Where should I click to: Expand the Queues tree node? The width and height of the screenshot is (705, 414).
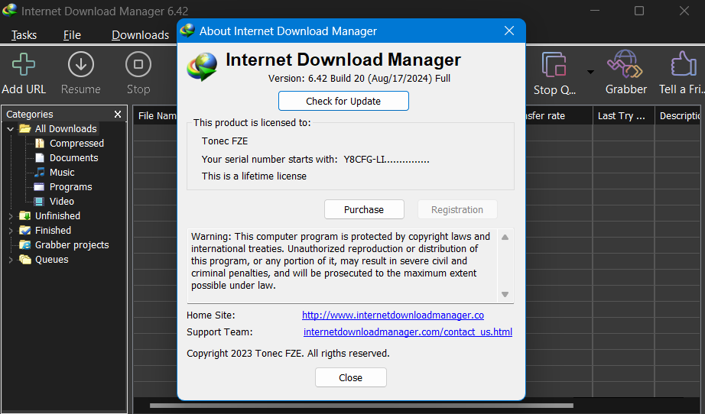click(x=11, y=260)
